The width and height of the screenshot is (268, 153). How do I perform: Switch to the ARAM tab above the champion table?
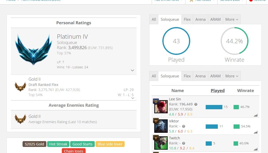pos(215,76)
